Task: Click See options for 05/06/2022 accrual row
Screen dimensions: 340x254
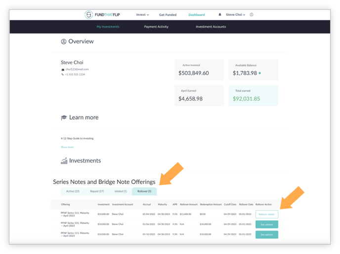Action: (x=267, y=224)
